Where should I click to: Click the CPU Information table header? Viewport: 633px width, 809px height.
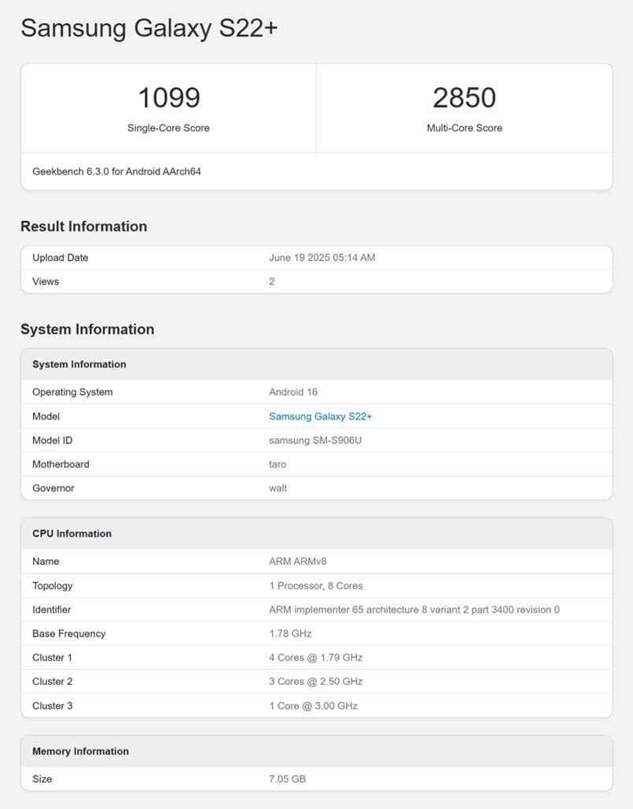click(x=72, y=533)
